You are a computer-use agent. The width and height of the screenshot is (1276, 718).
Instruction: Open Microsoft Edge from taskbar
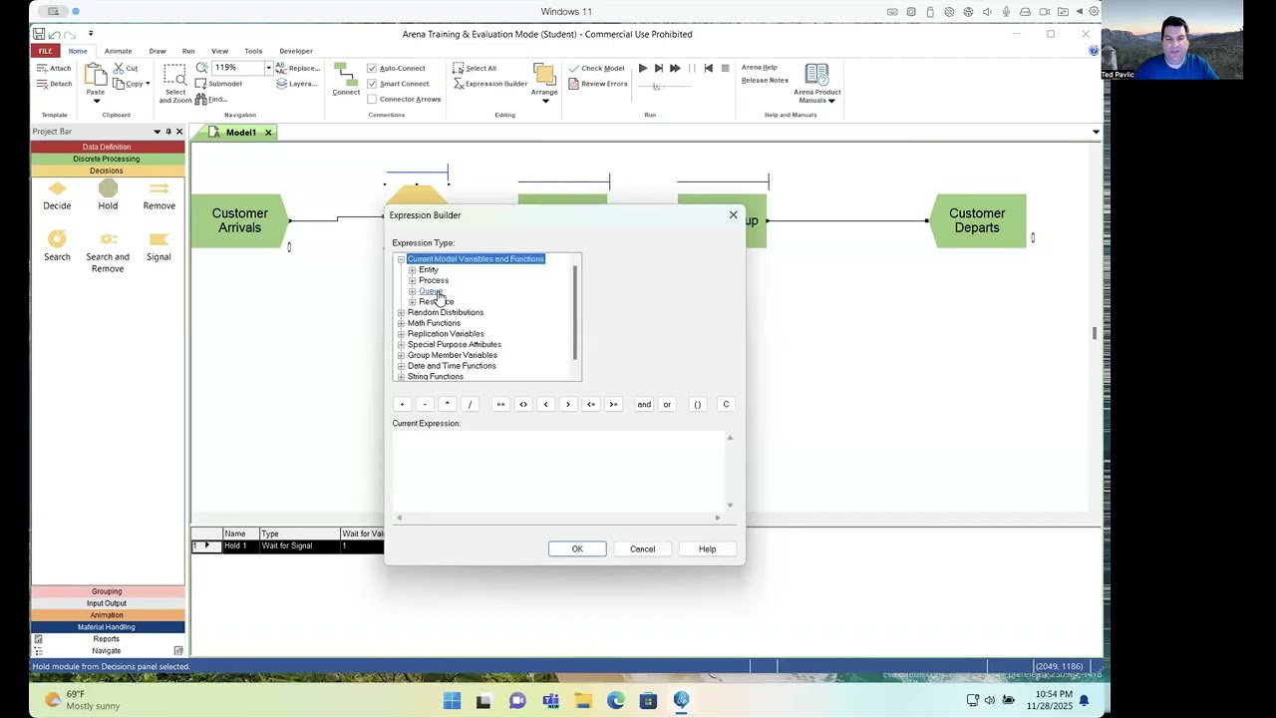615,701
